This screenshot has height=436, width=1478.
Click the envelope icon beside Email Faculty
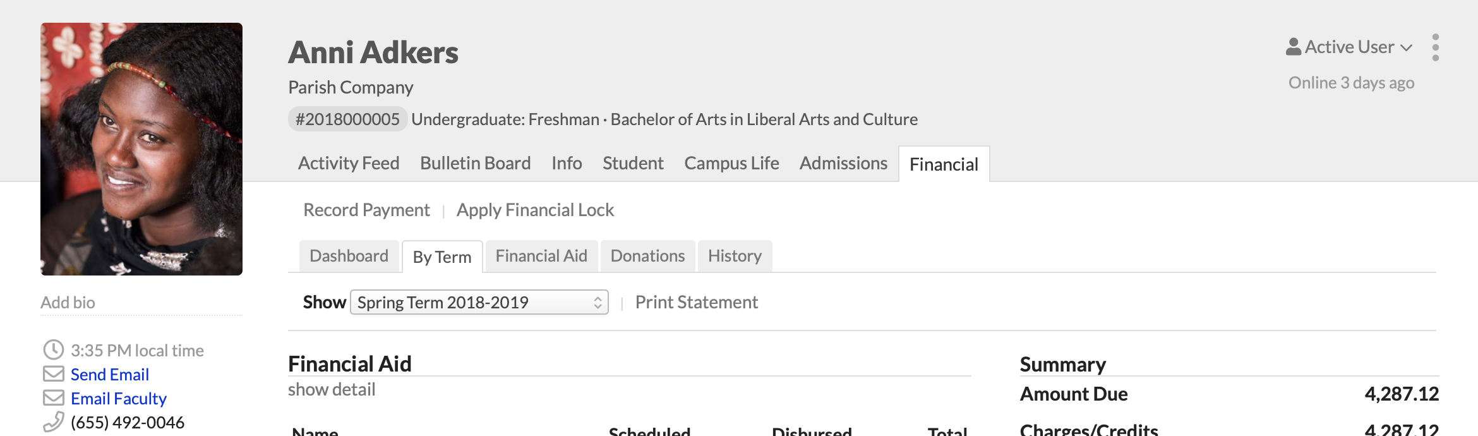53,398
